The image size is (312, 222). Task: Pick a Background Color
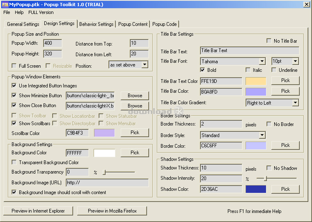point(135,153)
